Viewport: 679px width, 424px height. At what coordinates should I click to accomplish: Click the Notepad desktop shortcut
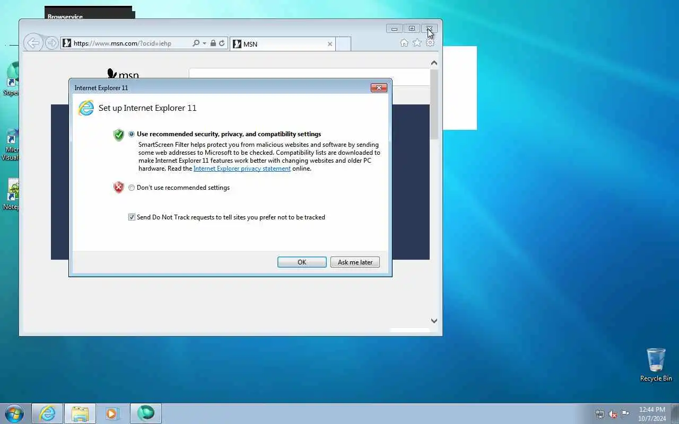click(x=12, y=194)
